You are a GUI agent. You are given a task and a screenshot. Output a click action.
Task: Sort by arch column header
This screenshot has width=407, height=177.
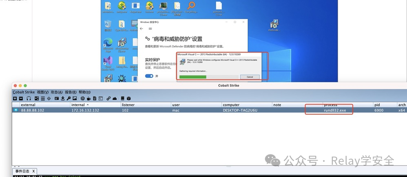(x=402, y=105)
